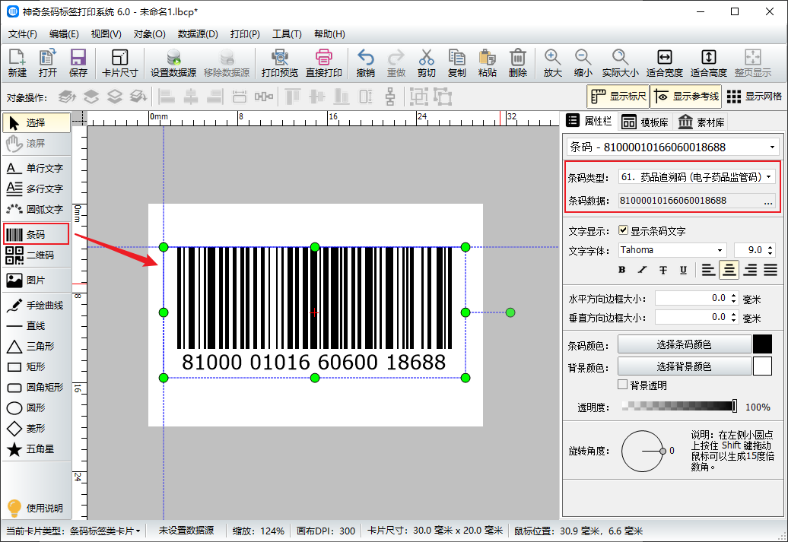Switch to 模板库 tab
This screenshot has height=542, width=788.
(x=645, y=122)
